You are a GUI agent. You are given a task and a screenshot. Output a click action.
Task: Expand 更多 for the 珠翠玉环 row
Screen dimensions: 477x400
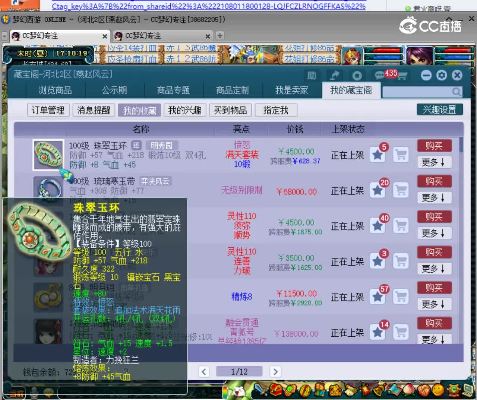[x=434, y=162]
